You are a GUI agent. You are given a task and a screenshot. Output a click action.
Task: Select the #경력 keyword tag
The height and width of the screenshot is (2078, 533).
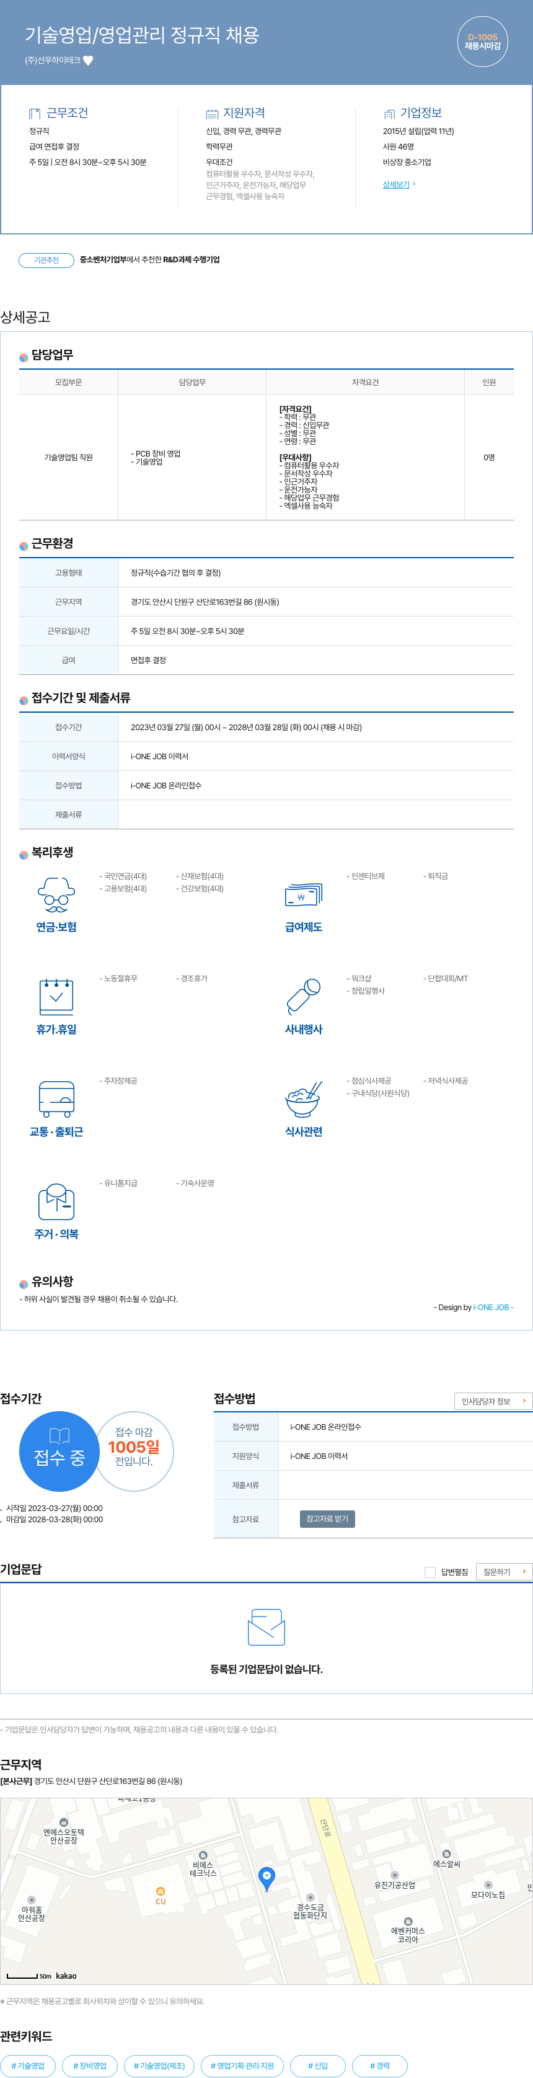(x=379, y=2065)
